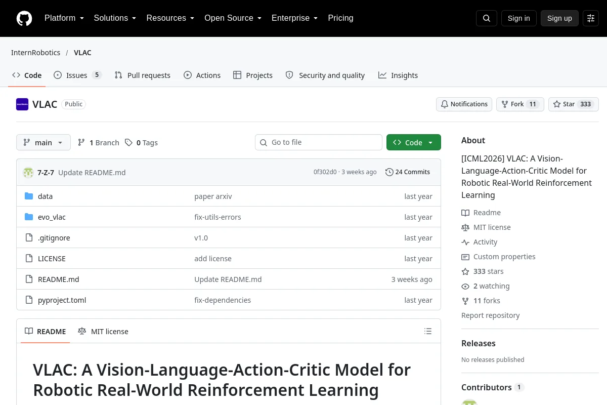The width and height of the screenshot is (607, 405).
Task: Click the branch icon beside 1 Branch
Action: (x=81, y=143)
